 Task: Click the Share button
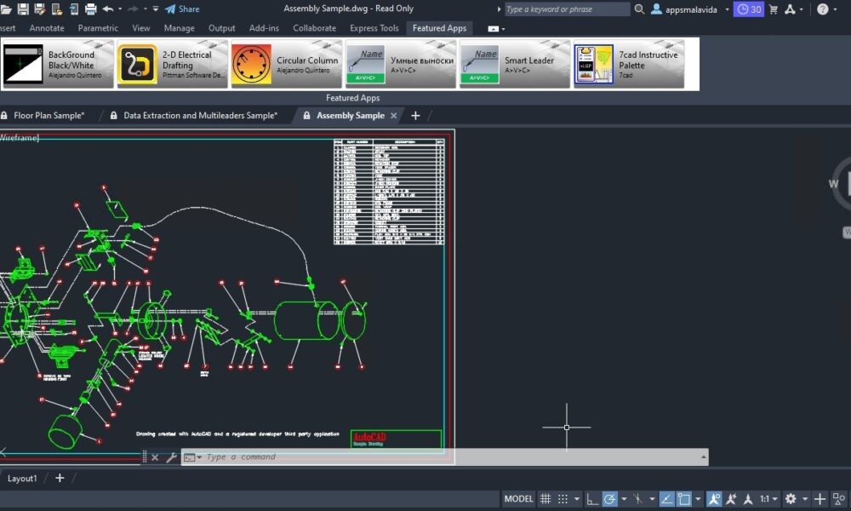[x=182, y=9]
